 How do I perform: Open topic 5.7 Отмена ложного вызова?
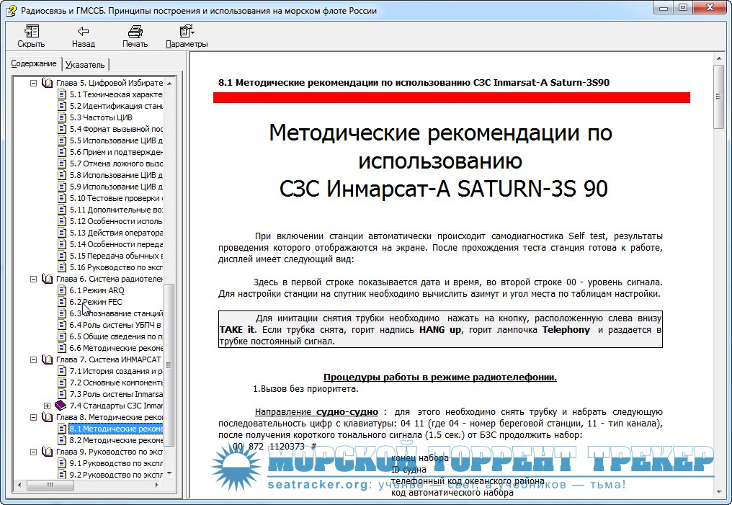point(116,164)
